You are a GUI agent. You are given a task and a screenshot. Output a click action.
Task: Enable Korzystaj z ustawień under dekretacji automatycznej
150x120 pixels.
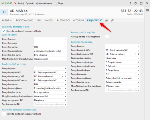click(x=4, y=114)
